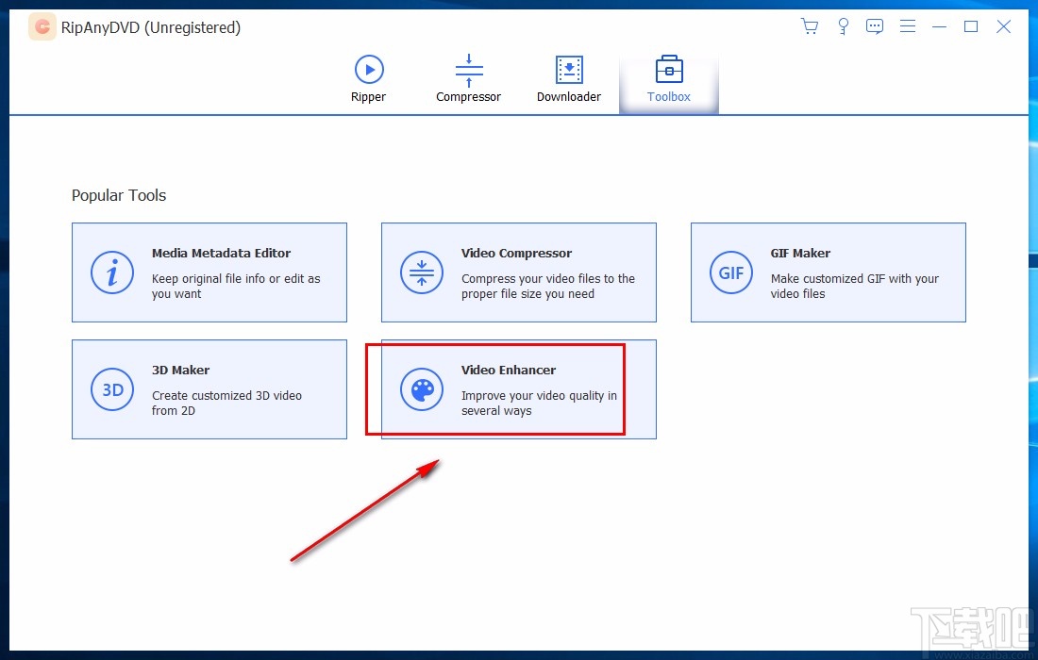Click the 3D Maker circle icon
The height and width of the screenshot is (660, 1038).
click(x=112, y=389)
